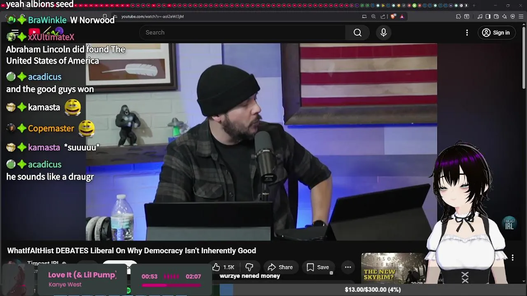Open the browser extensions puzzle icon
Screen dimensions: 527x296
coord(458,16)
